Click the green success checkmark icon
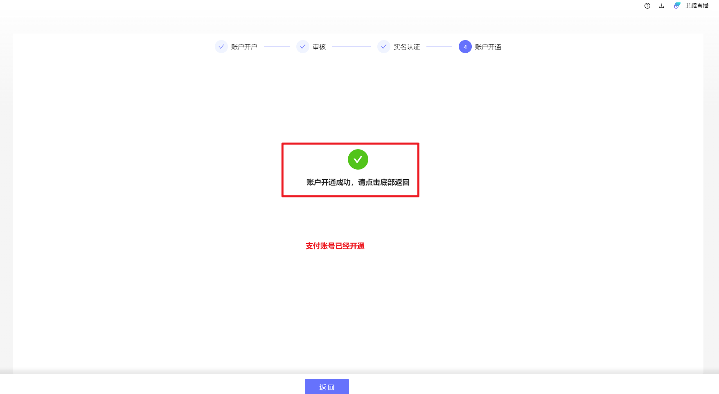The image size is (719, 394). [x=358, y=159]
